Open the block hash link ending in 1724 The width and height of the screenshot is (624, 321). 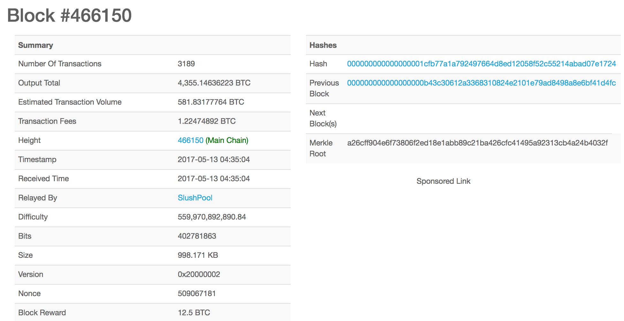(x=481, y=64)
